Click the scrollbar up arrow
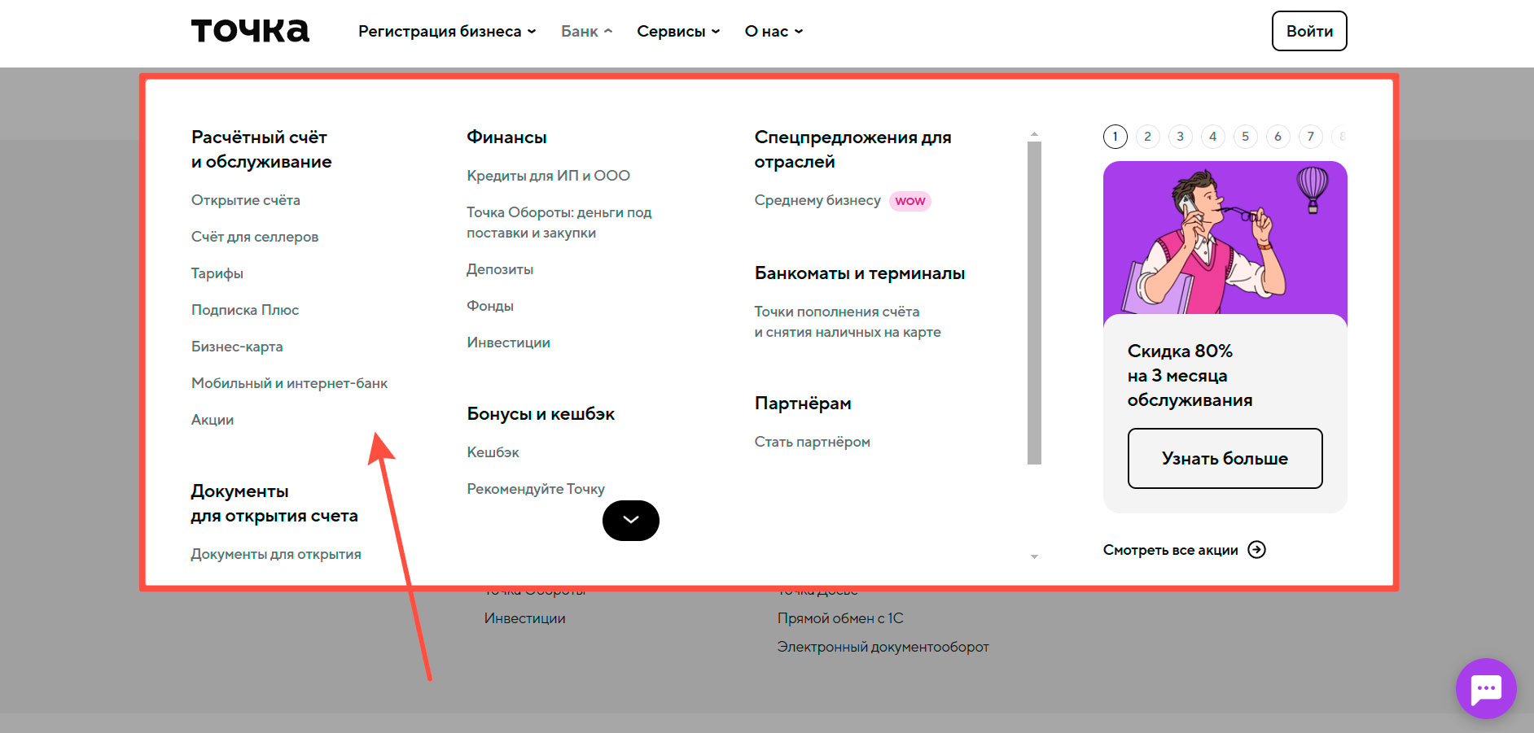1534x733 pixels. (x=1034, y=134)
